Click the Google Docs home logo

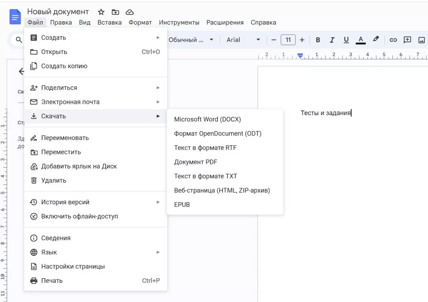[15, 17]
